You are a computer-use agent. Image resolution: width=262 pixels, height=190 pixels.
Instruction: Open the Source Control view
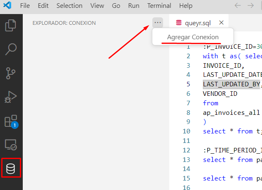coord(11,73)
